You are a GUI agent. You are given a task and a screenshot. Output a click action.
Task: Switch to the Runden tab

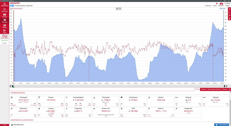point(203,89)
